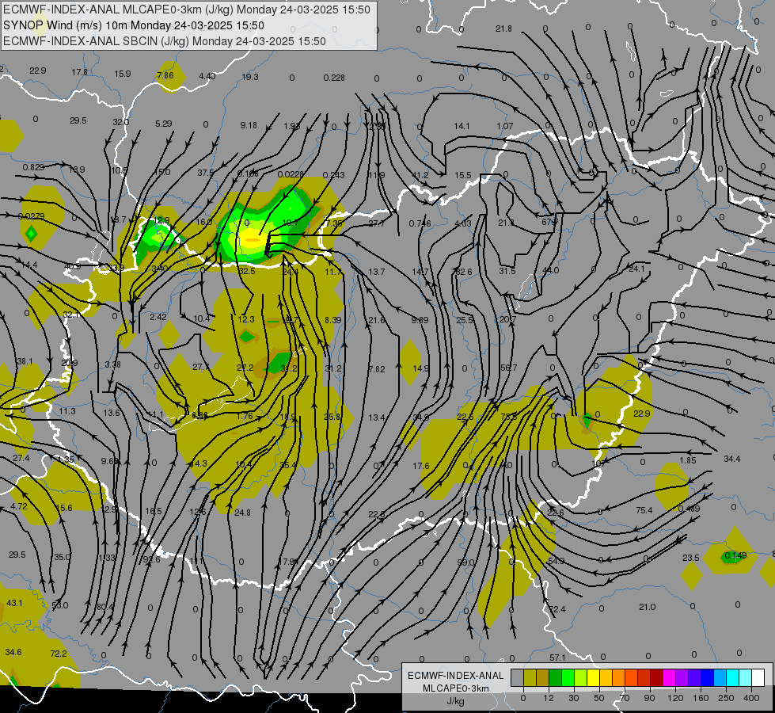Click the 30 tick label on the colorbar
The height and width of the screenshot is (713, 775).
pyautogui.click(x=573, y=698)
